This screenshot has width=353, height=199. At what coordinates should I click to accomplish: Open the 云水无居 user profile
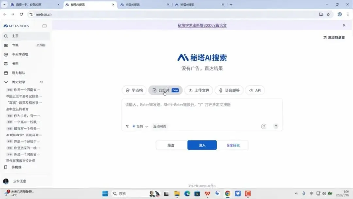pyautogui.click(x=15, y=181)
